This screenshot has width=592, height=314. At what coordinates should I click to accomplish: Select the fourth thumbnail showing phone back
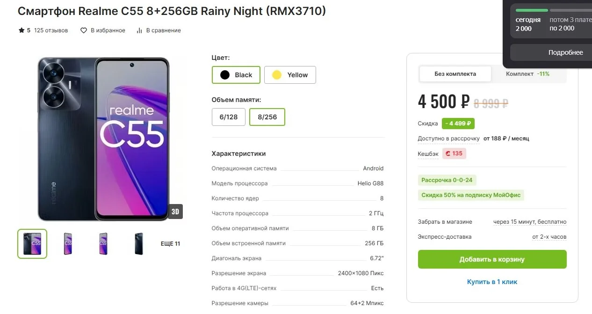click(x=139, y=244)
